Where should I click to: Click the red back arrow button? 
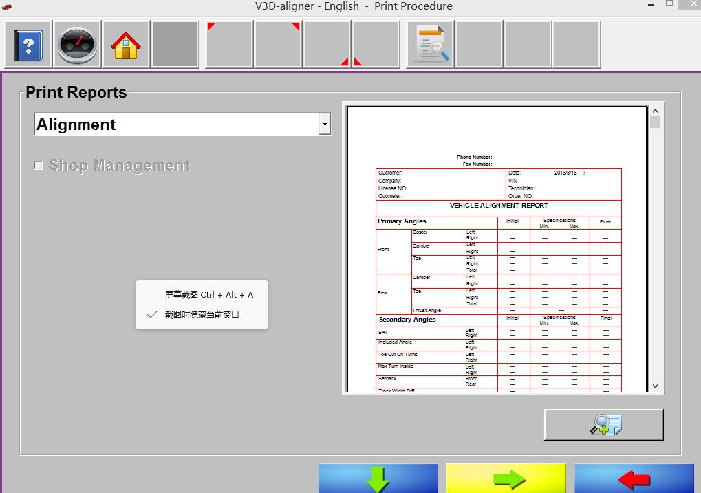pyautogui.click(x=634, y=479)
